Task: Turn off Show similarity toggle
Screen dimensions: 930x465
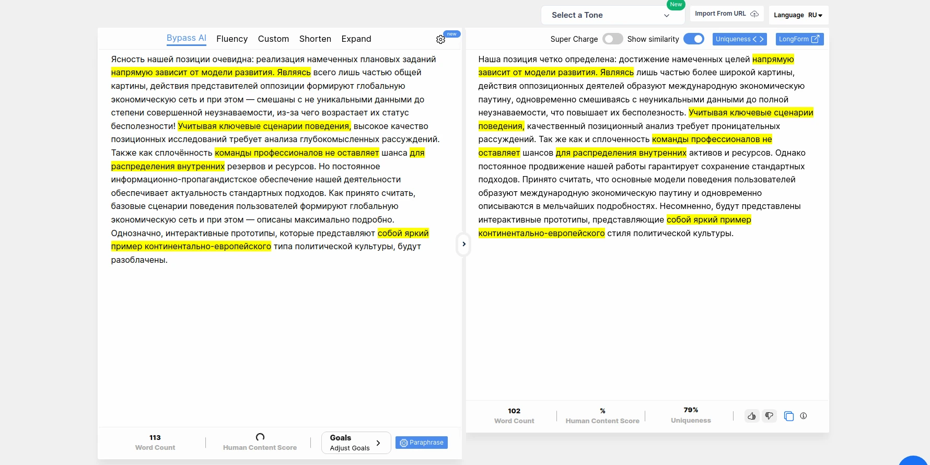Action: point(694,39)
